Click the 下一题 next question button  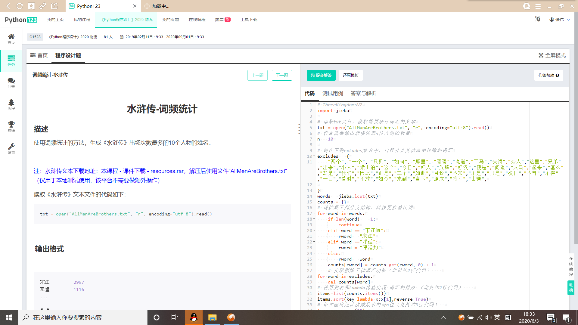pos(282,75)
